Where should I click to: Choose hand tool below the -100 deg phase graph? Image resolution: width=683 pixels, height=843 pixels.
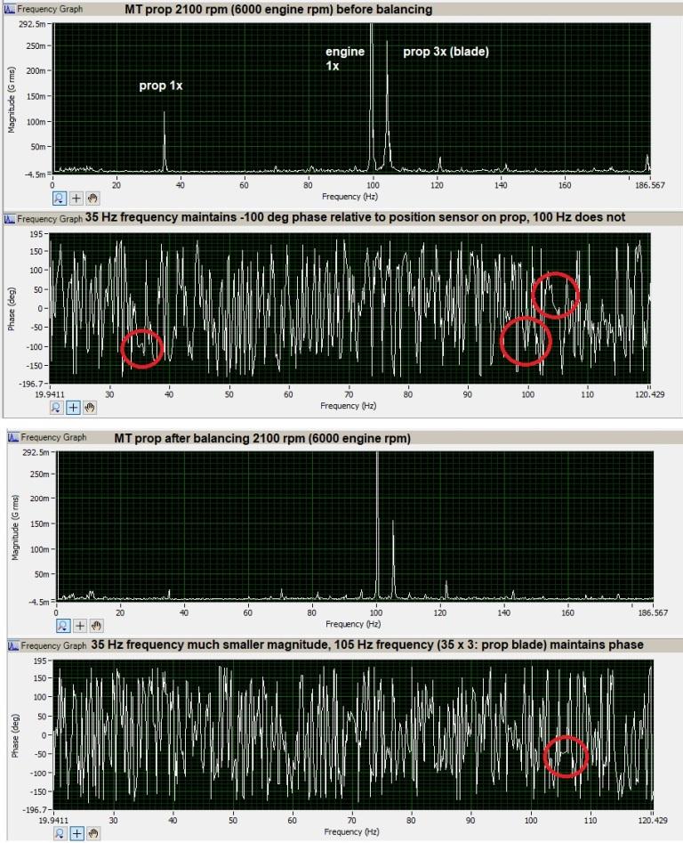point(92,407)
